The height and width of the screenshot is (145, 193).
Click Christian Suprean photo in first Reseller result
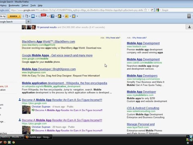pyautogui.click(x=26, y=110)
